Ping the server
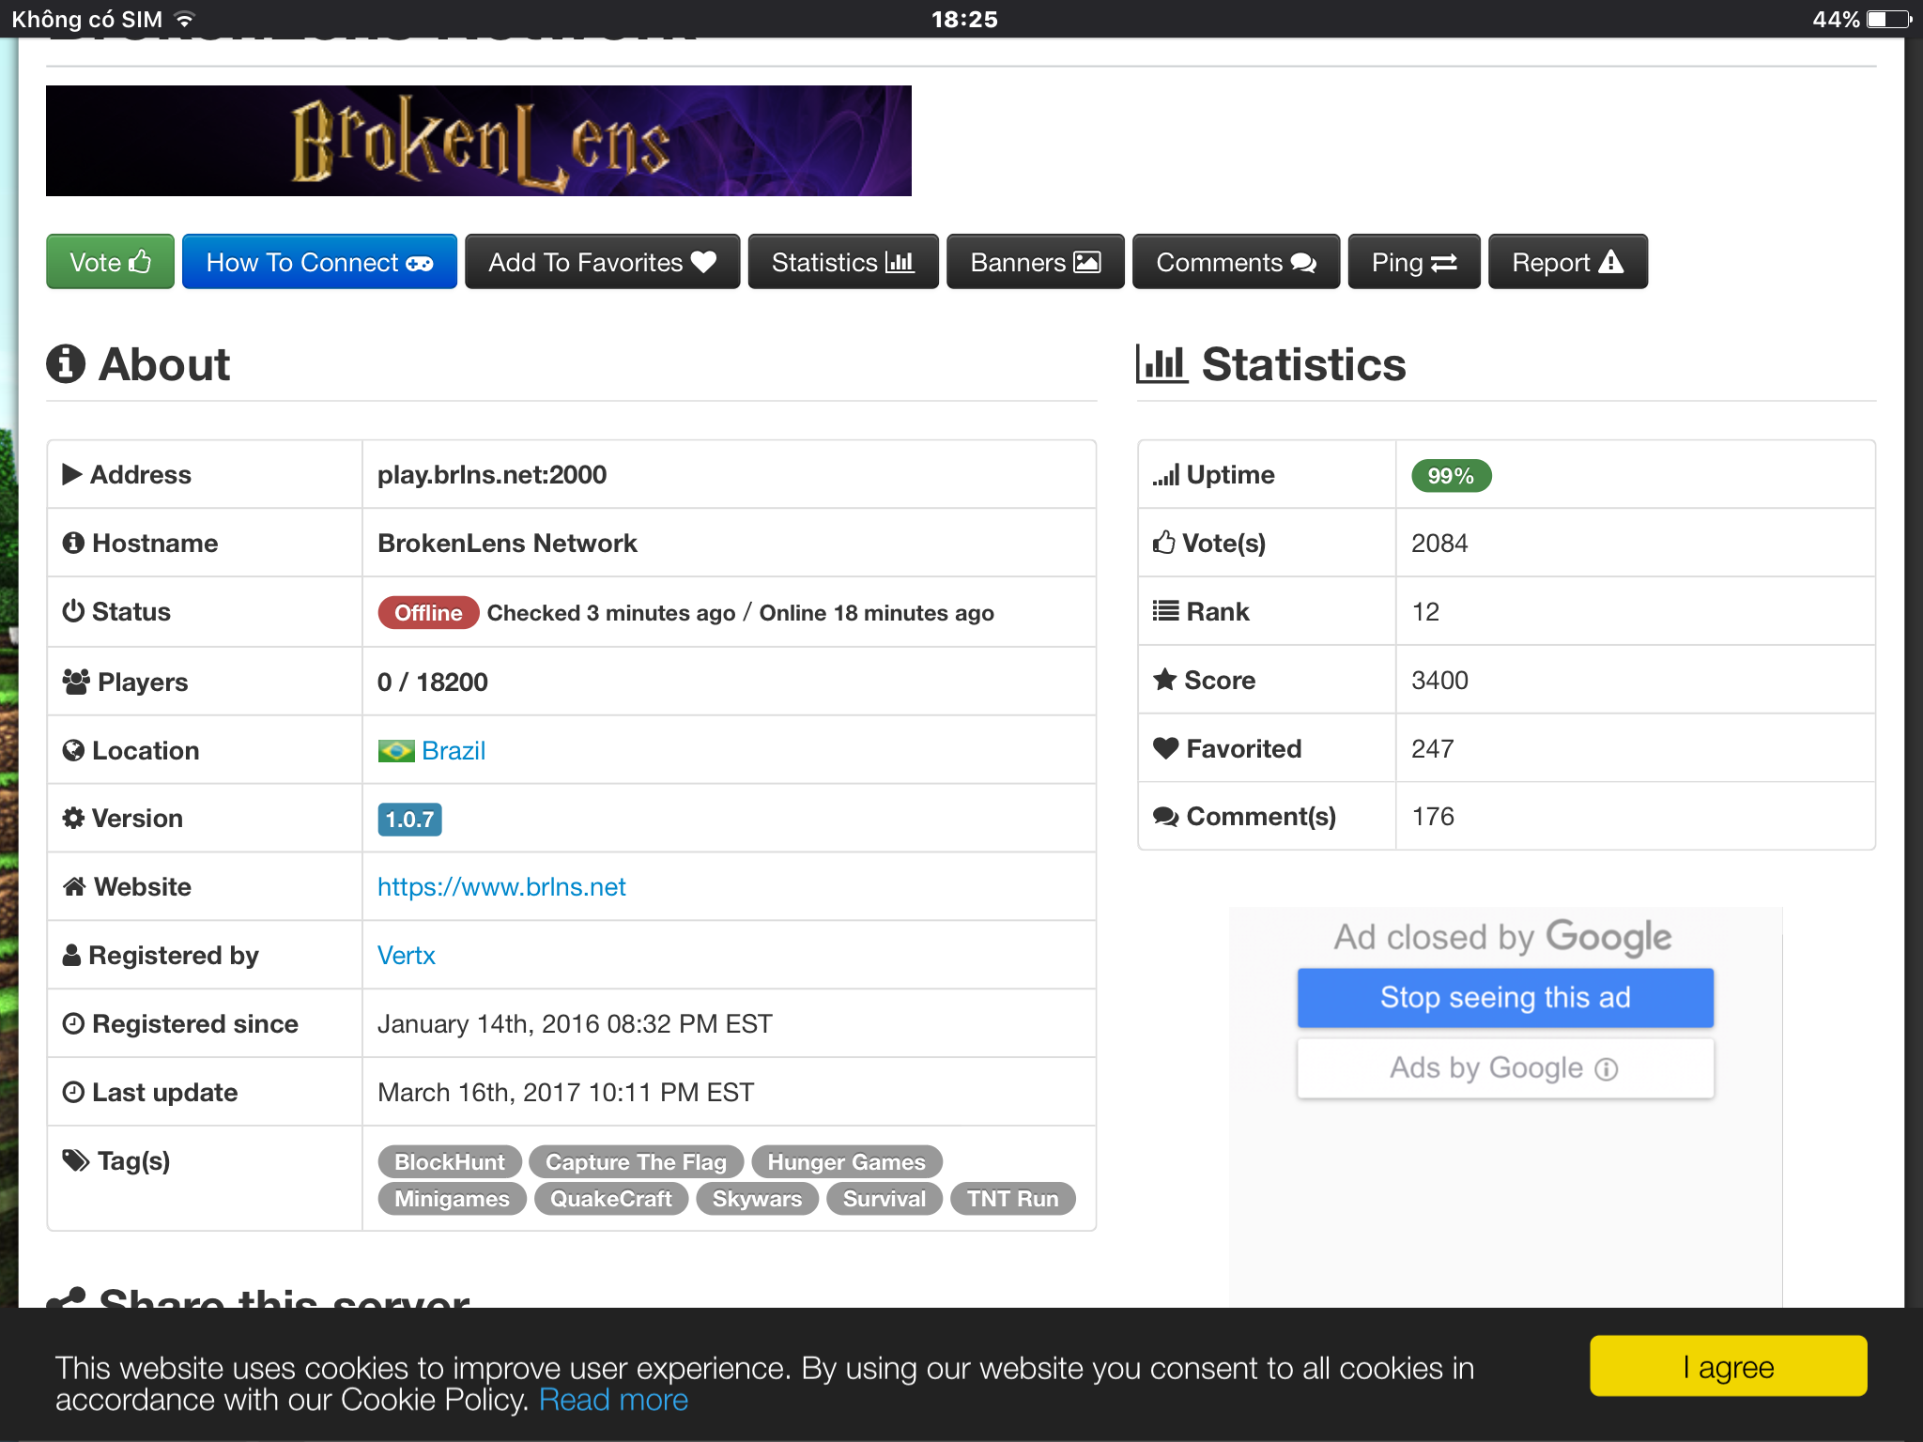Viewport: 1923px width, 1442px height. [1413, 262]
